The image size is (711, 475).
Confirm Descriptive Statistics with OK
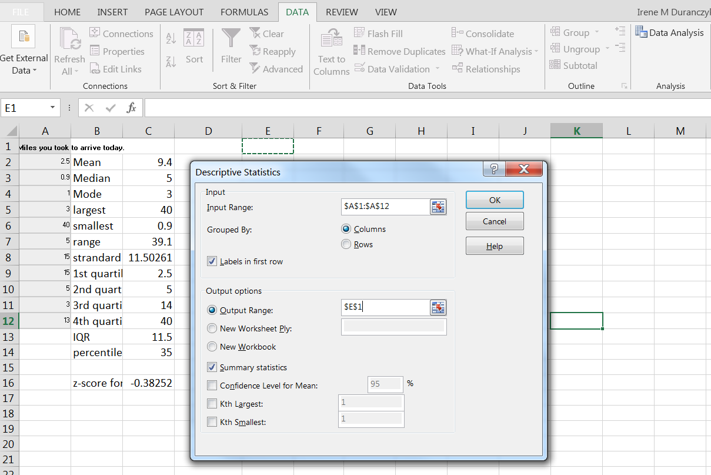(495, 200)
